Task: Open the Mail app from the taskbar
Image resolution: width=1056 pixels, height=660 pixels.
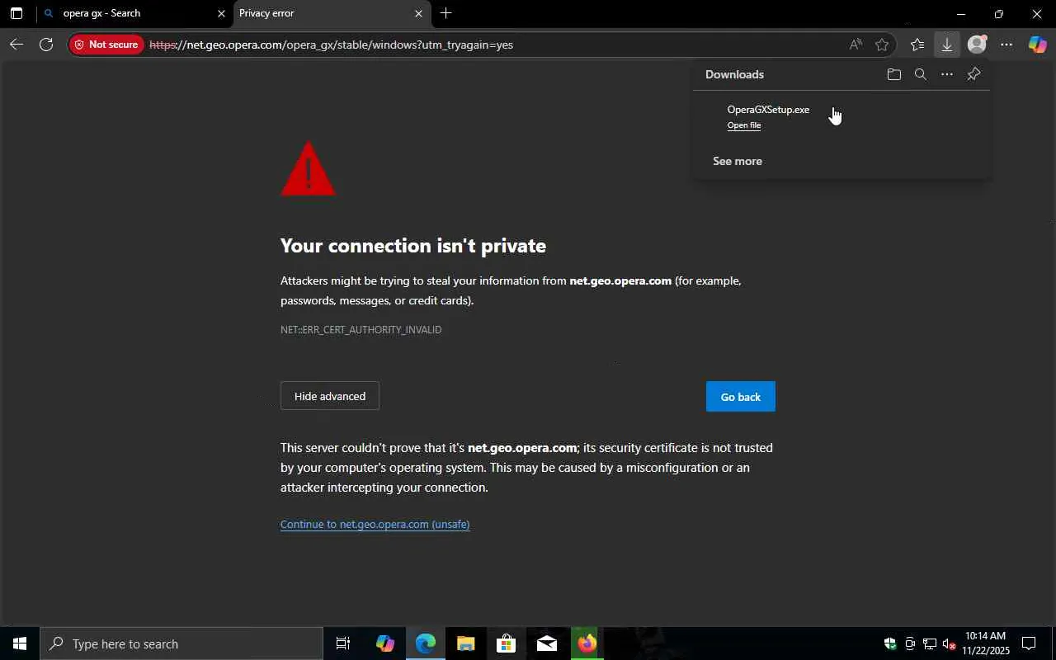Action: tap(546, 643)
